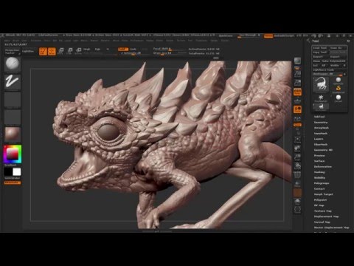Click the Move canvas icon on right shelf

tap(297, 148)
